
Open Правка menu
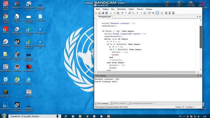click(106, 9)
